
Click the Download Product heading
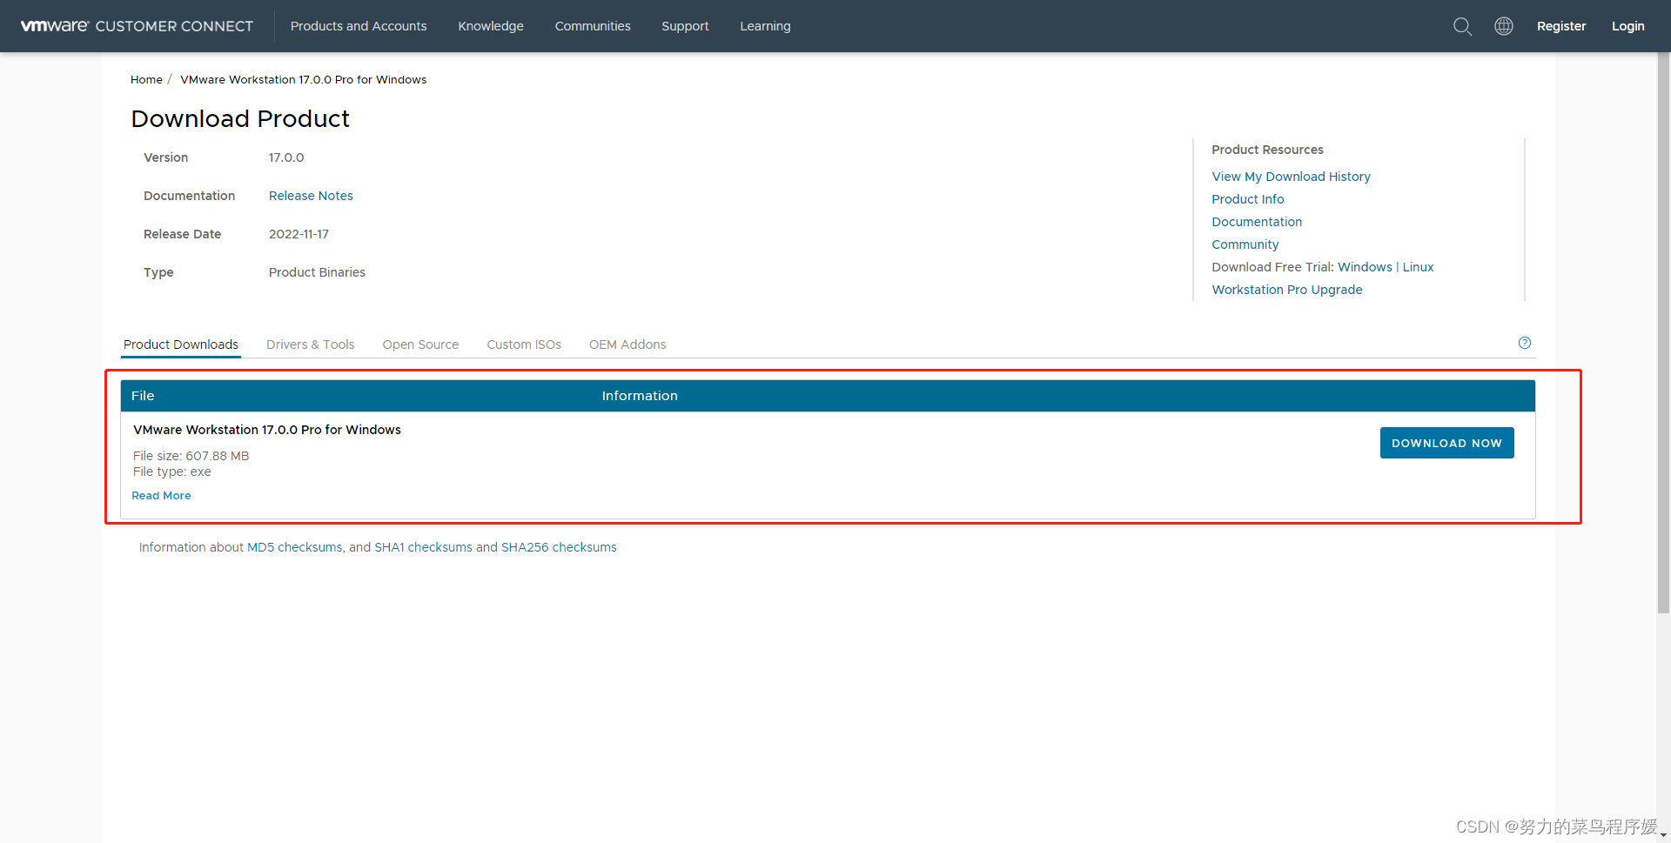point(240,118)
